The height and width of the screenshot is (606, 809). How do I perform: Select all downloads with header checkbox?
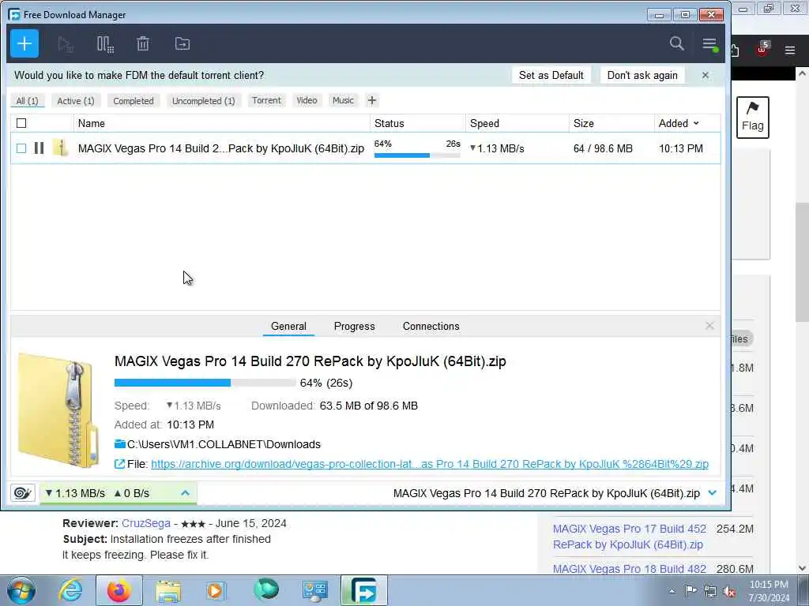coord(21,123)
